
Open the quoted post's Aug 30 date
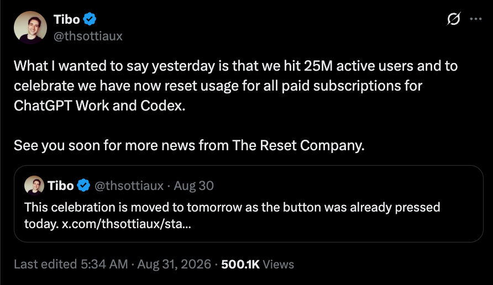pos(193,186)
